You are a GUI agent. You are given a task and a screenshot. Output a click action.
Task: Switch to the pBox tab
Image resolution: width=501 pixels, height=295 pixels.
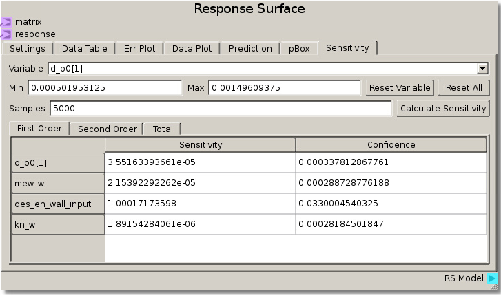[299, 49]
